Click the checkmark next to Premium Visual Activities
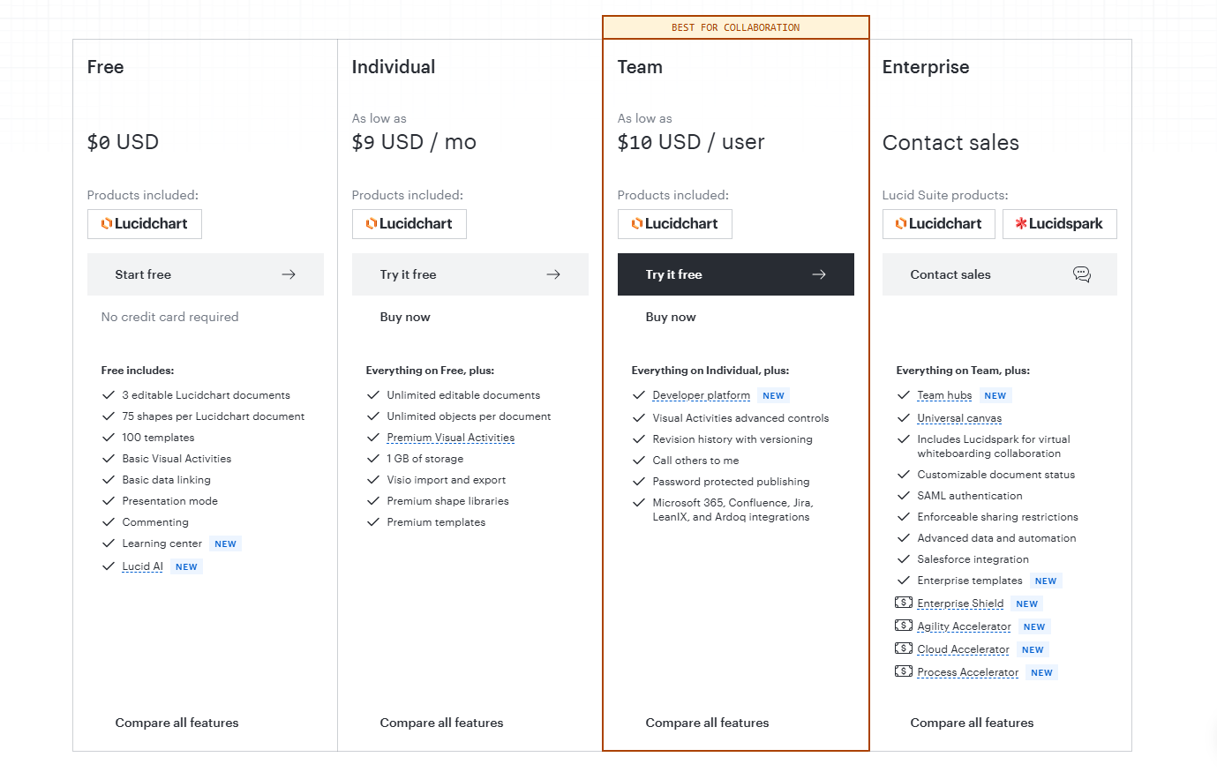Image resolution: width=1217 pixels, height=772 pixels. coord(373,438)
